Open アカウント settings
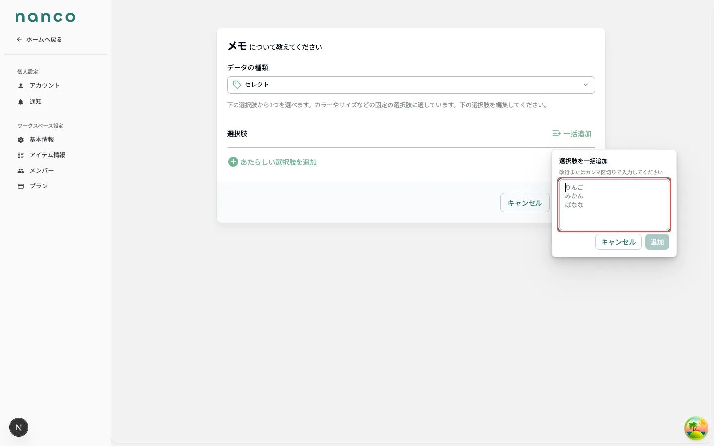The width and height of the screenshot is (714, 446). (45, 86)
